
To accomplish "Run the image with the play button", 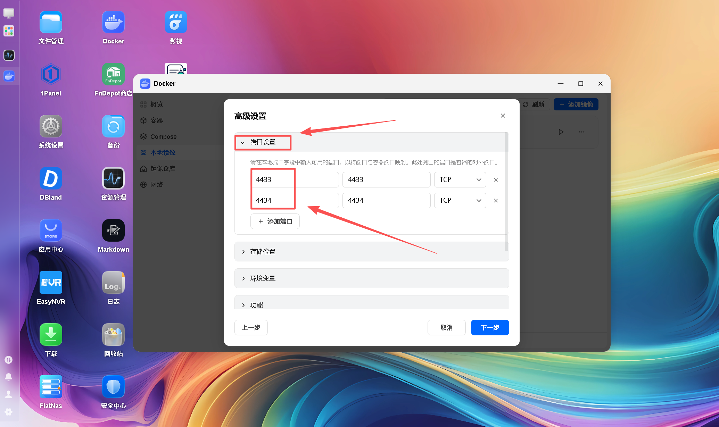I will coord(561,132).
